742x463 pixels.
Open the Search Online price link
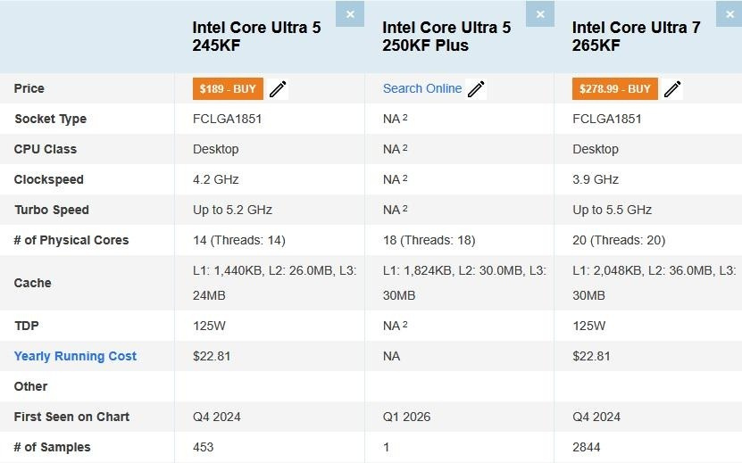[x=422, y=88]
